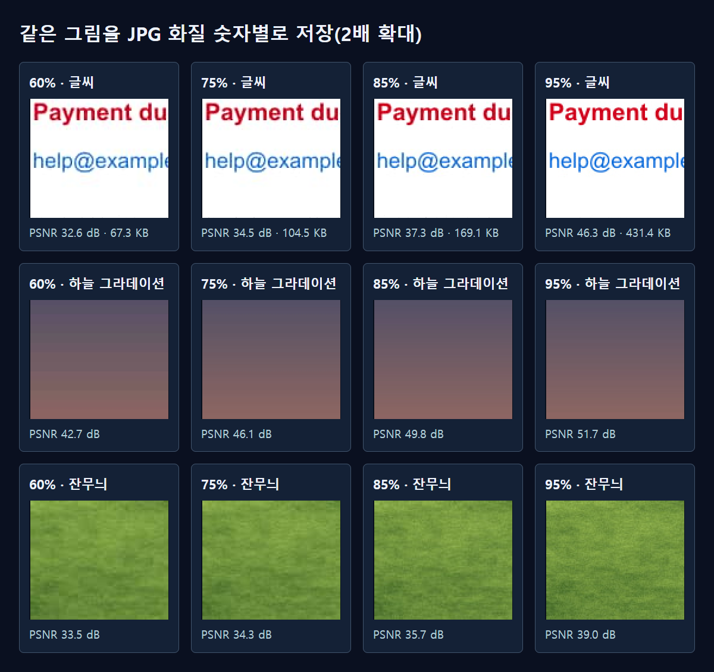714x672 pixels.
Task: Open the 60% 하늘 그라데이션 image
Action: [x=99, y=360]
